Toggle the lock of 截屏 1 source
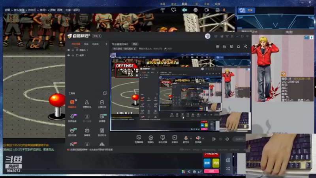The image size is (316, 178). [x=73, y=55]
